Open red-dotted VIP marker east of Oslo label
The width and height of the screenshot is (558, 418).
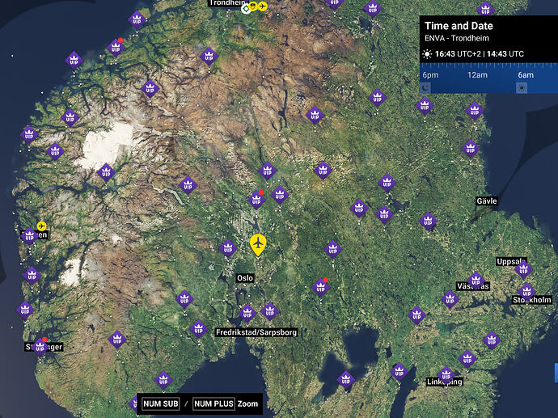pos(320,288)
